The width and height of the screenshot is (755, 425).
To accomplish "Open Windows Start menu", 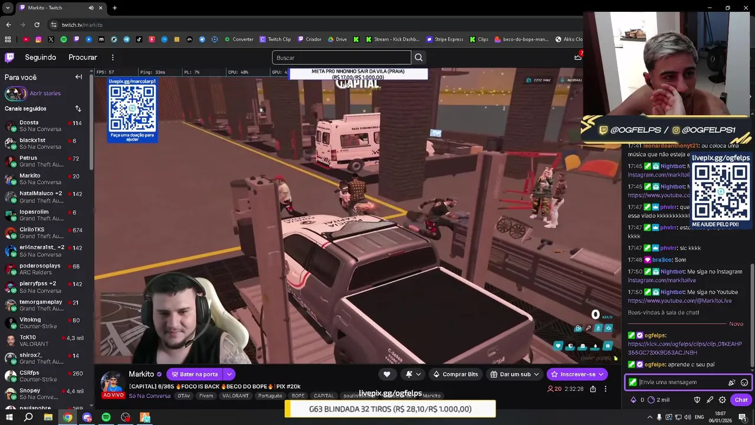I will [9, 417].
